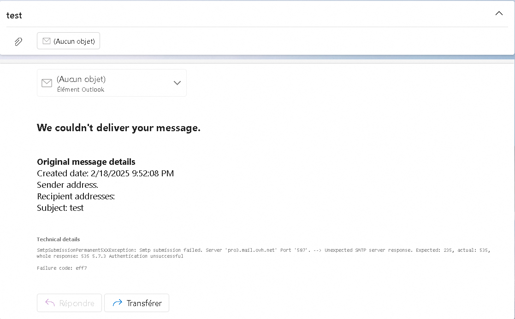Image resolution: width=515 pixels, height=319 pixels.
Task: Click the "test" subject title
Action: [x=14, y=15]
